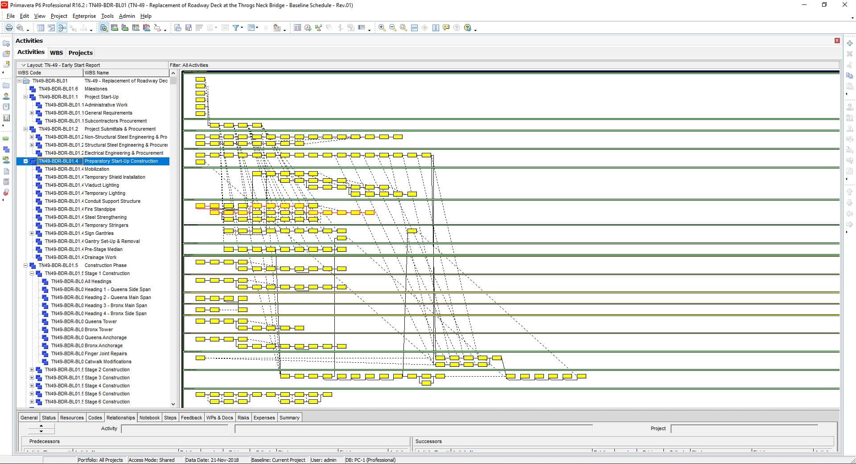
Task: Expand the Stage 2 Construction node
Action: coord(32,370)
